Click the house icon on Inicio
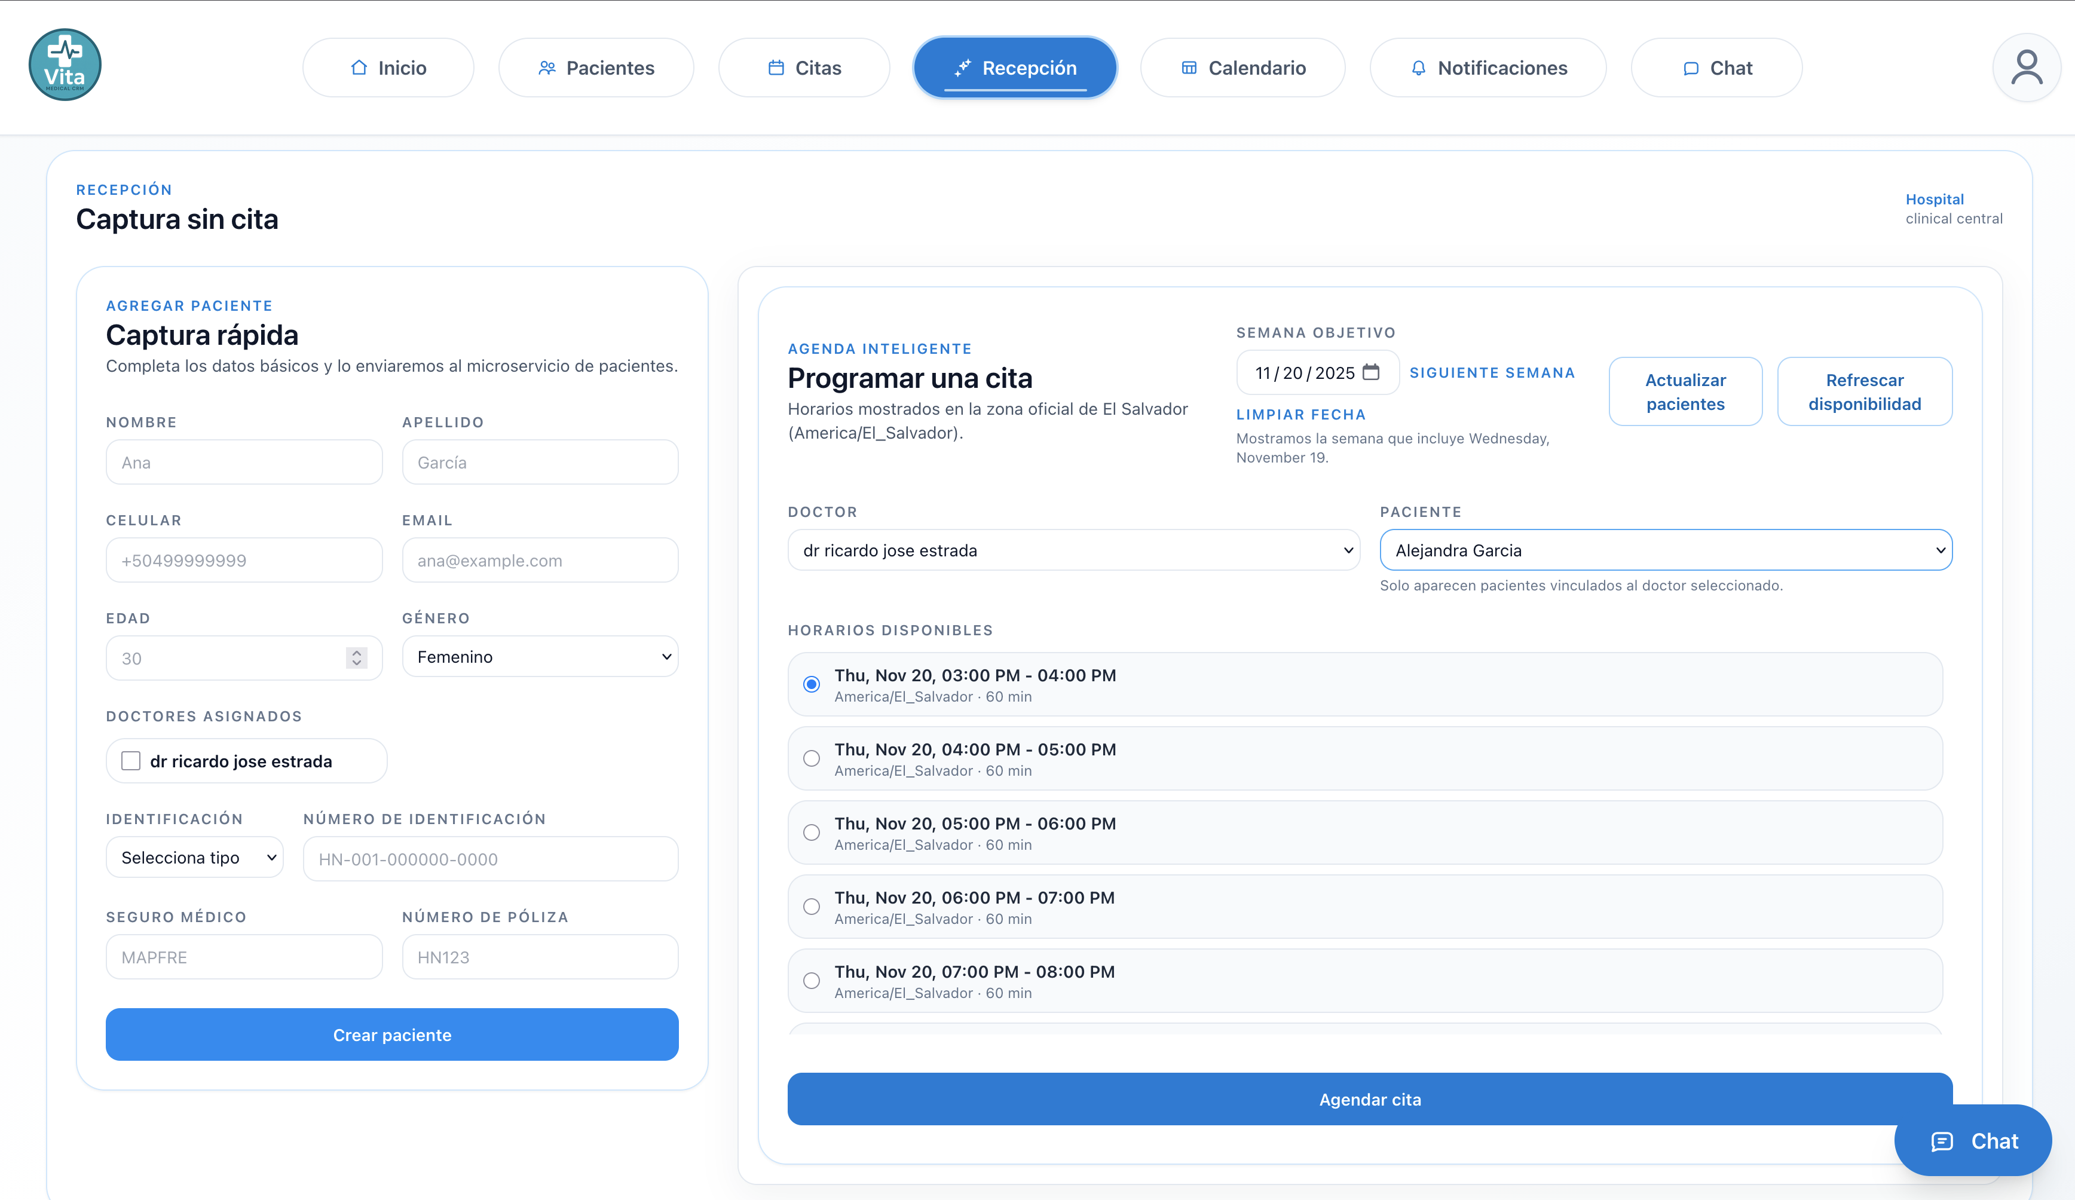 pyautogui.click(x=359, y=68)
